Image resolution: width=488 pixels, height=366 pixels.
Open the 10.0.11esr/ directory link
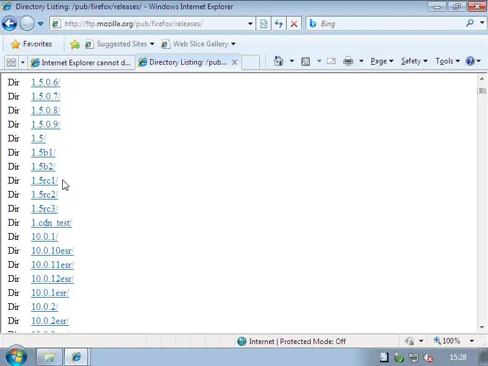(x=52, y=265)
